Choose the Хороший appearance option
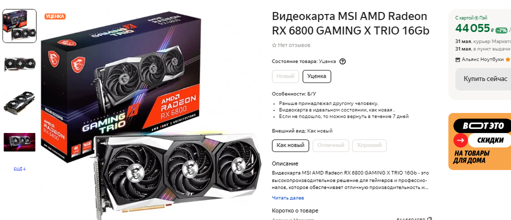Viewport: 511px width, 220px height. click(369, 145)
